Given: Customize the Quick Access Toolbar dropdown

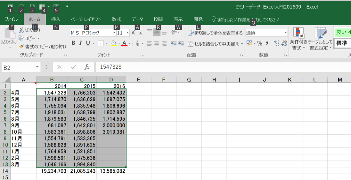Looking at the screenshot, I should (67, 7).
